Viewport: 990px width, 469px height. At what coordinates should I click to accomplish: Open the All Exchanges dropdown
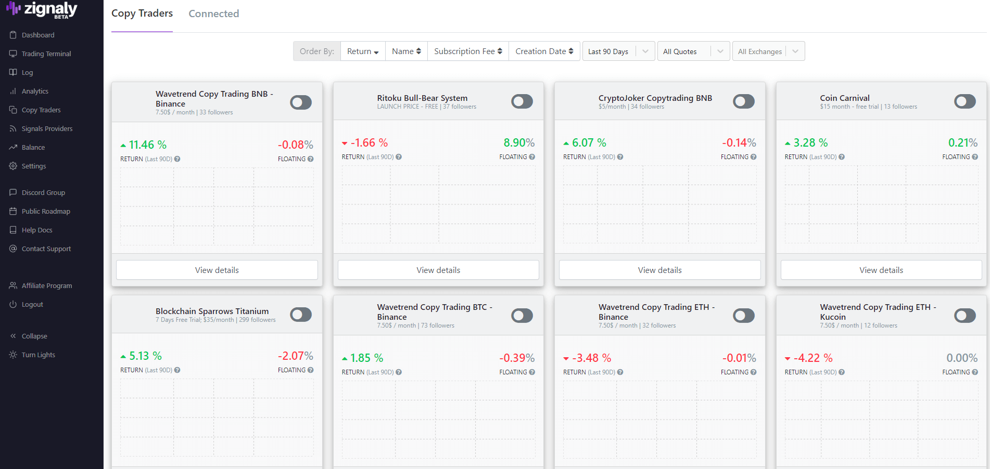coord(768,51)
